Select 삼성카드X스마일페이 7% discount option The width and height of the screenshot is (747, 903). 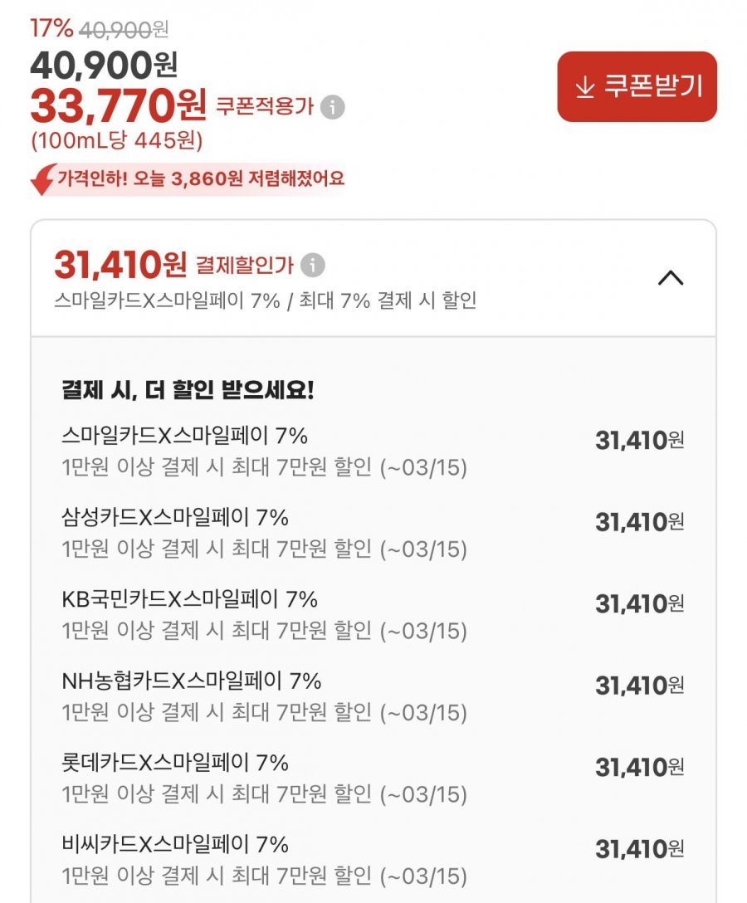174,518
